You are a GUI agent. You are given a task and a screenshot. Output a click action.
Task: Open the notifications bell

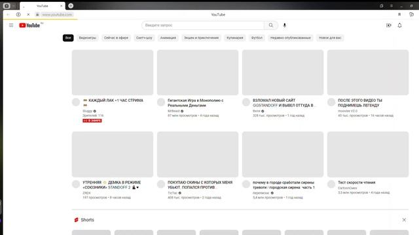[399, 25]
